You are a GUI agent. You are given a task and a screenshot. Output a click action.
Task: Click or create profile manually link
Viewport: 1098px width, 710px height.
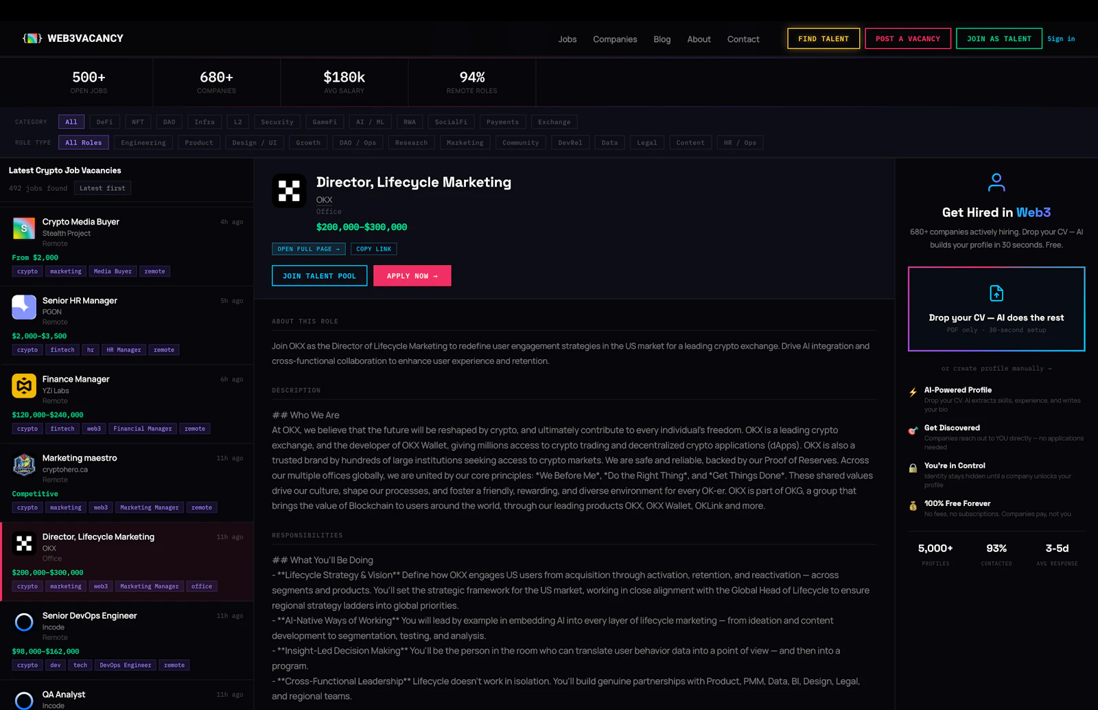point(996,369)
